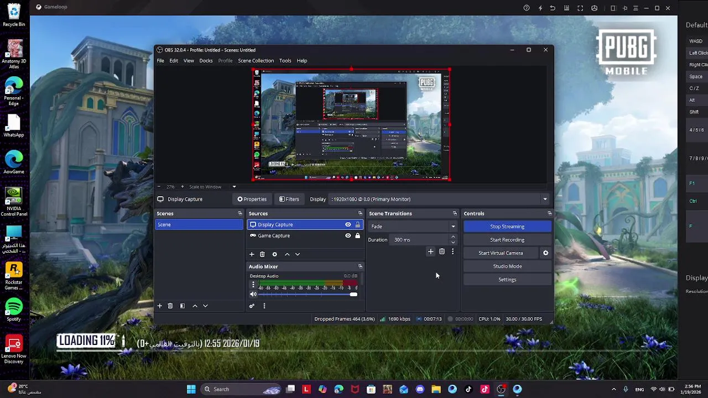Add a new source with the plus icon

(x=252, y=254)
